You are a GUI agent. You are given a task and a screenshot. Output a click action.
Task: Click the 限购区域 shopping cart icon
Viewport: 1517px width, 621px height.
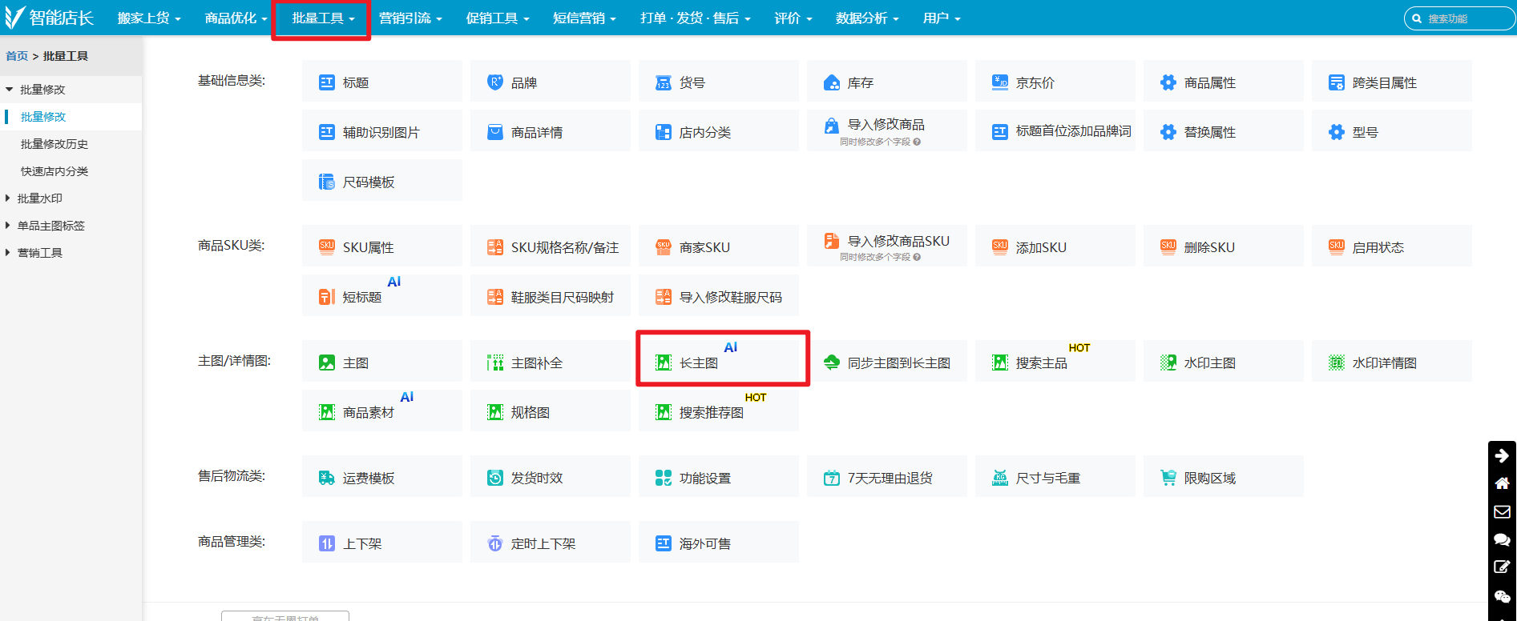[x=1168, y=478]
